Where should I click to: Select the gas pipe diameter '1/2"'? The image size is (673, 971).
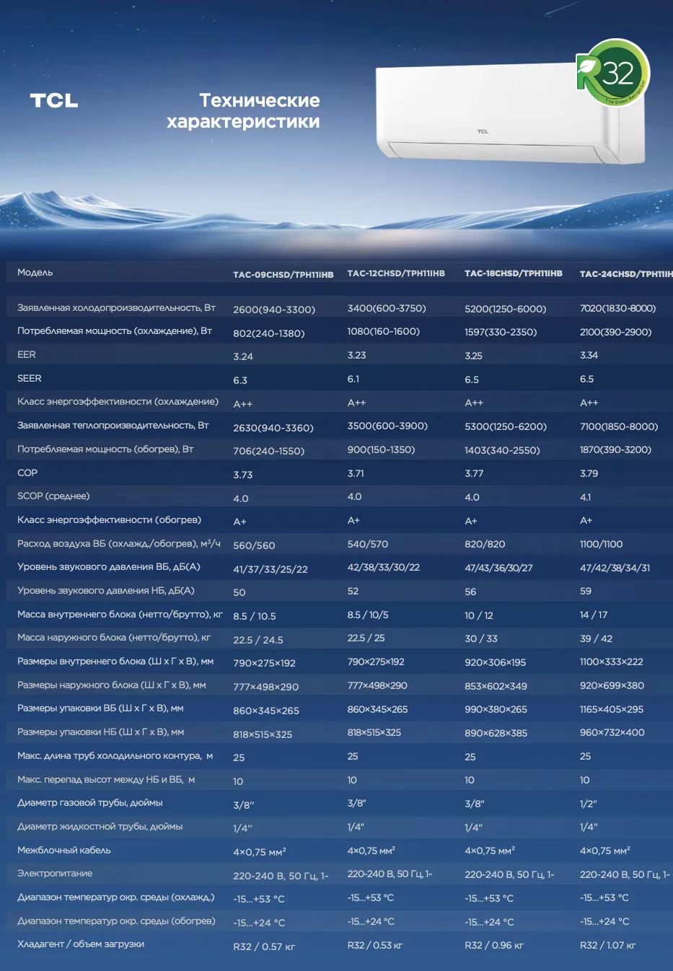pos(589,803)
